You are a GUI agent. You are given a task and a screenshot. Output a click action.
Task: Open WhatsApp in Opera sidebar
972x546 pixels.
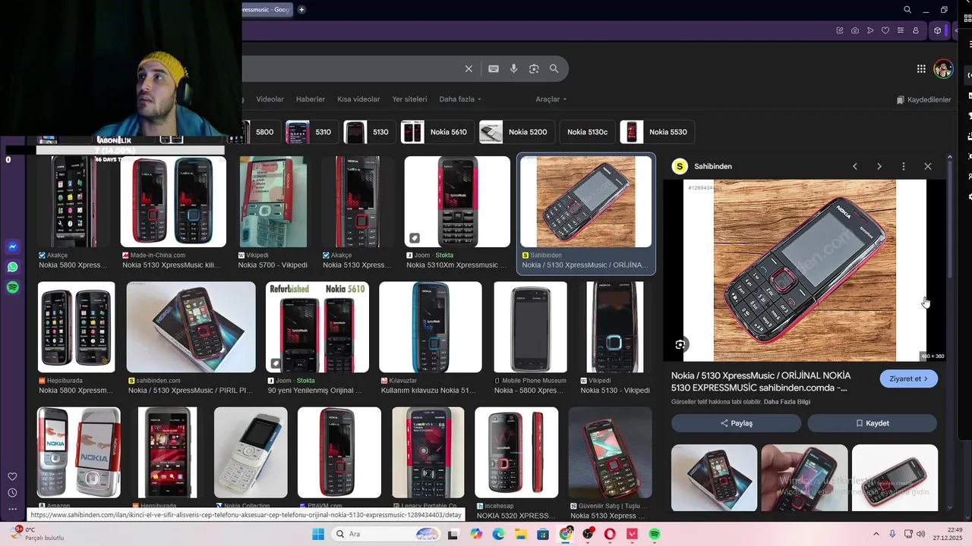point(12,267)
